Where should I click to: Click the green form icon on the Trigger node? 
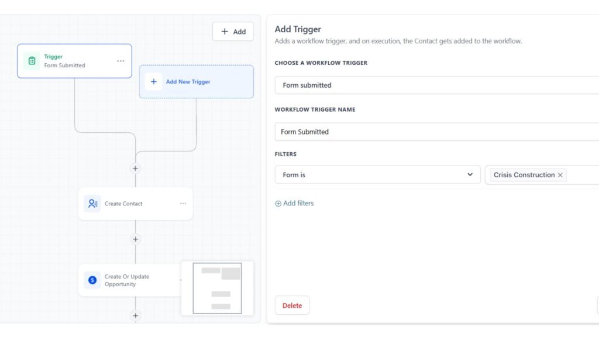pos(32,61)
